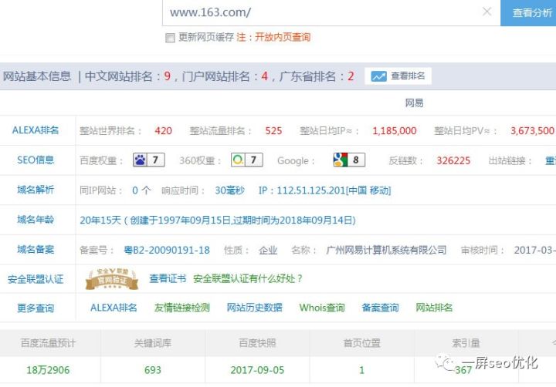Screen dimensions: 556x387
Task: Click traffic rank value 525
Action: coord(273,131)
